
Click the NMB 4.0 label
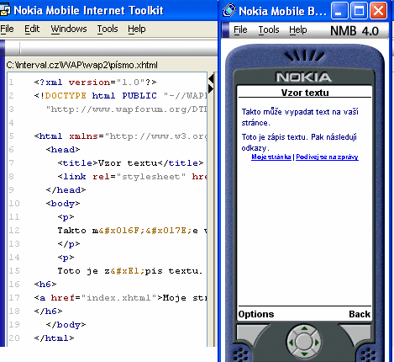coord(355,31)
